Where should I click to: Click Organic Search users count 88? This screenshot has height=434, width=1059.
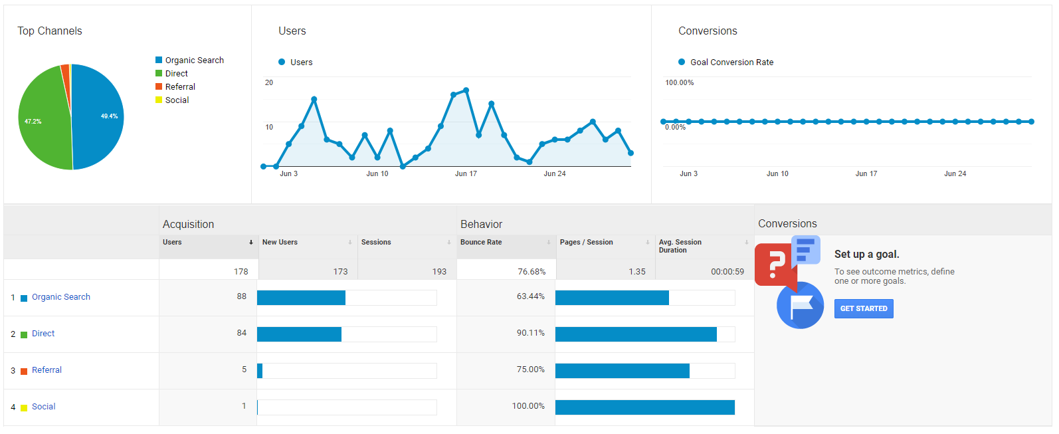(x=242, y=296)
